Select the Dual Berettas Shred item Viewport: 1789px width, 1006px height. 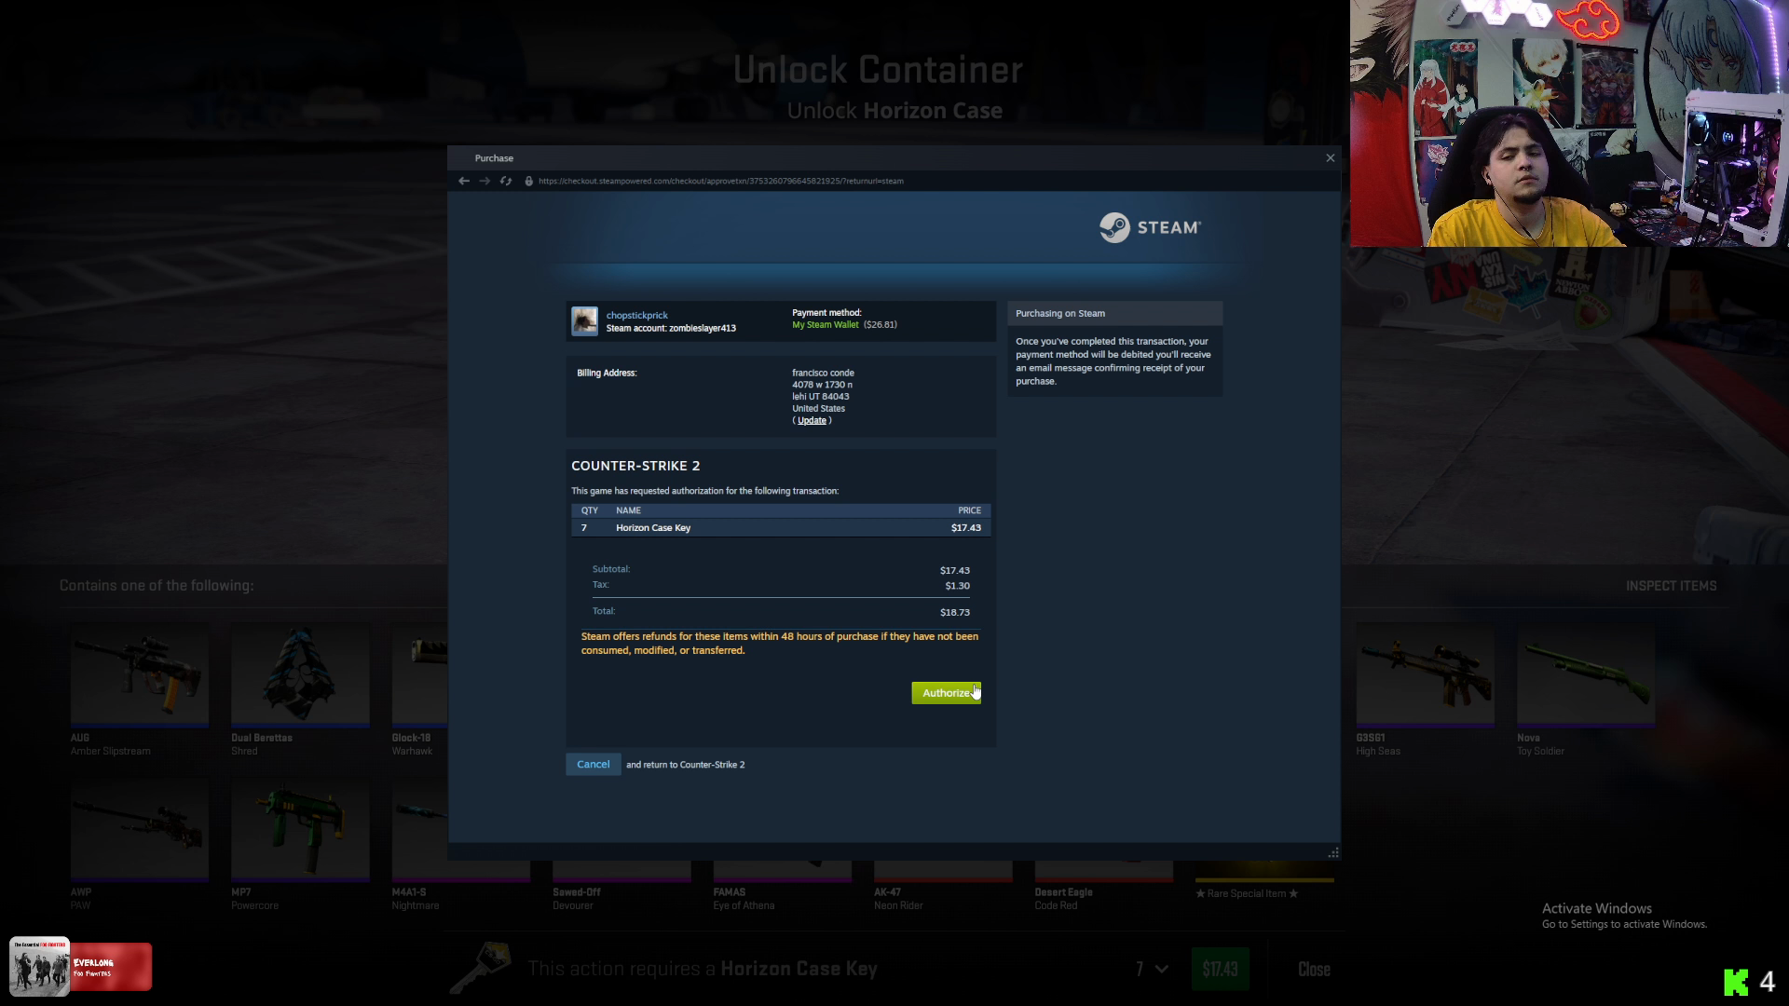click(300, 691)
